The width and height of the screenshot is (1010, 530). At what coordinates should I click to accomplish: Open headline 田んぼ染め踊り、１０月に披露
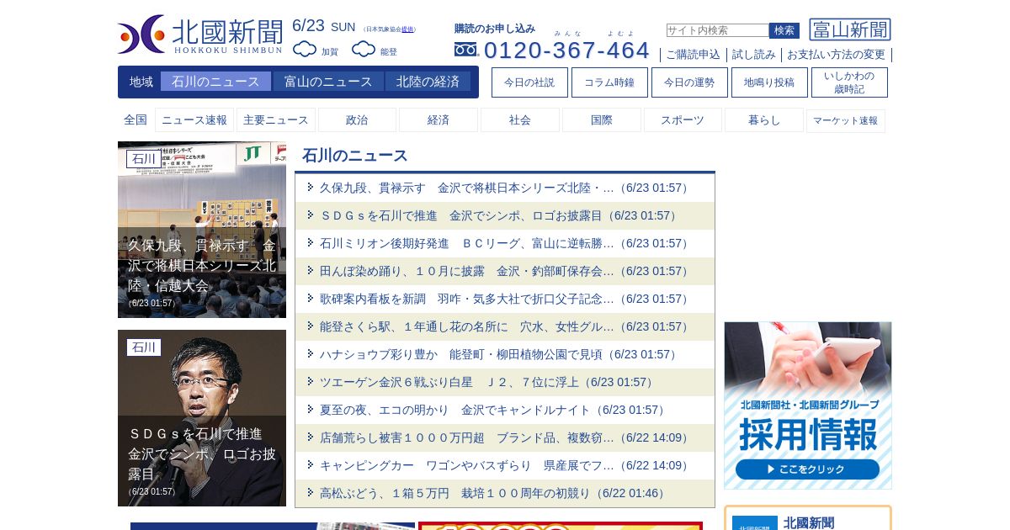505,271
